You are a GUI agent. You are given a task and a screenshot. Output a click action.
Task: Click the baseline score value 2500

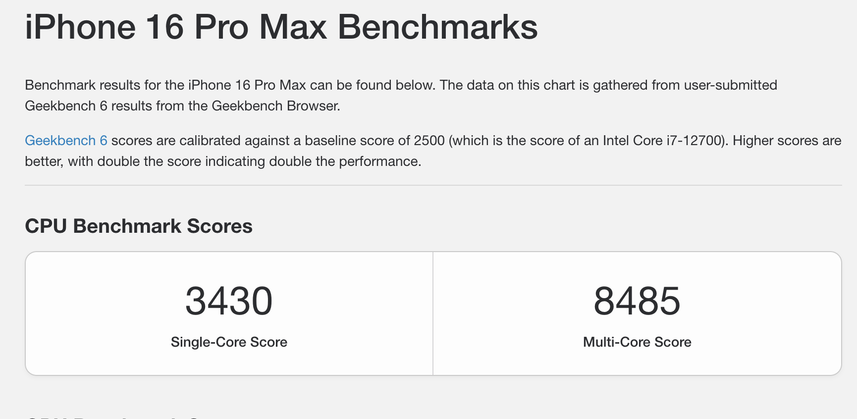point(429,141)
